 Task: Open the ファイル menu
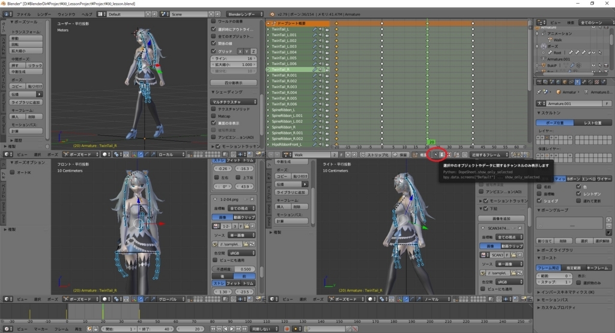point(23,14)
